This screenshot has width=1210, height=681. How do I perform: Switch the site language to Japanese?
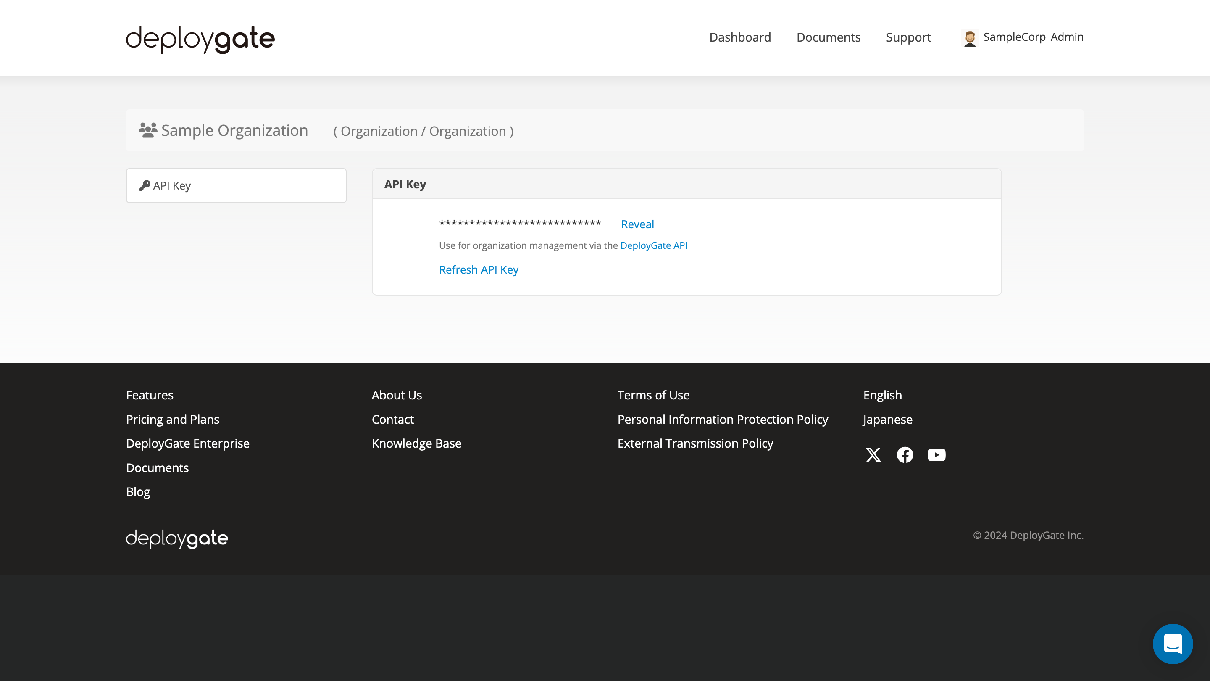[x=887, y=419]
